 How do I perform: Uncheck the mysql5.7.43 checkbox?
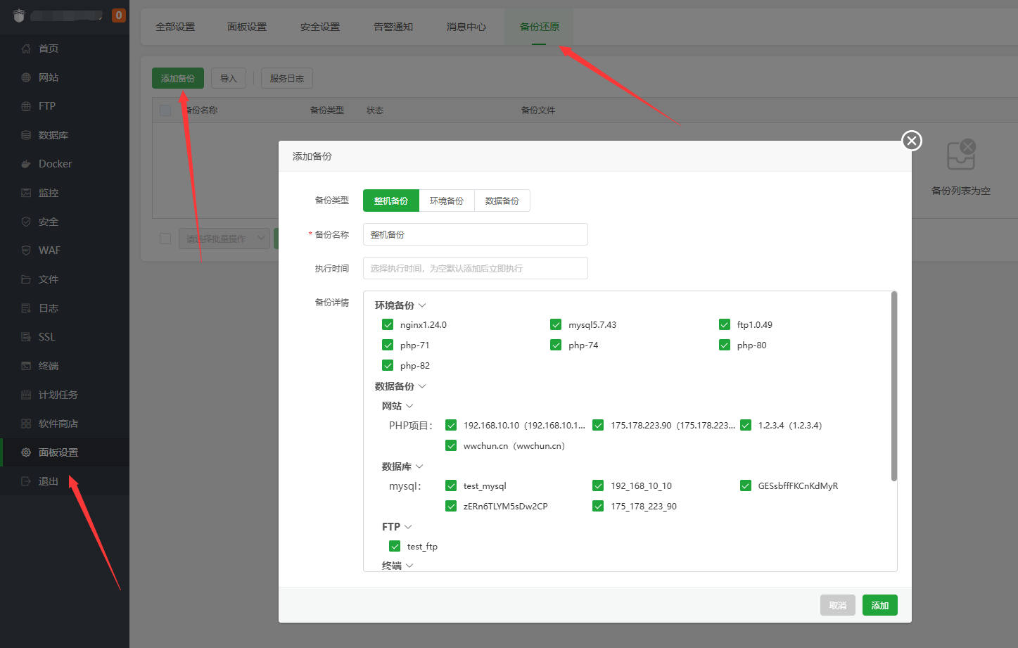tap(556, 324)
